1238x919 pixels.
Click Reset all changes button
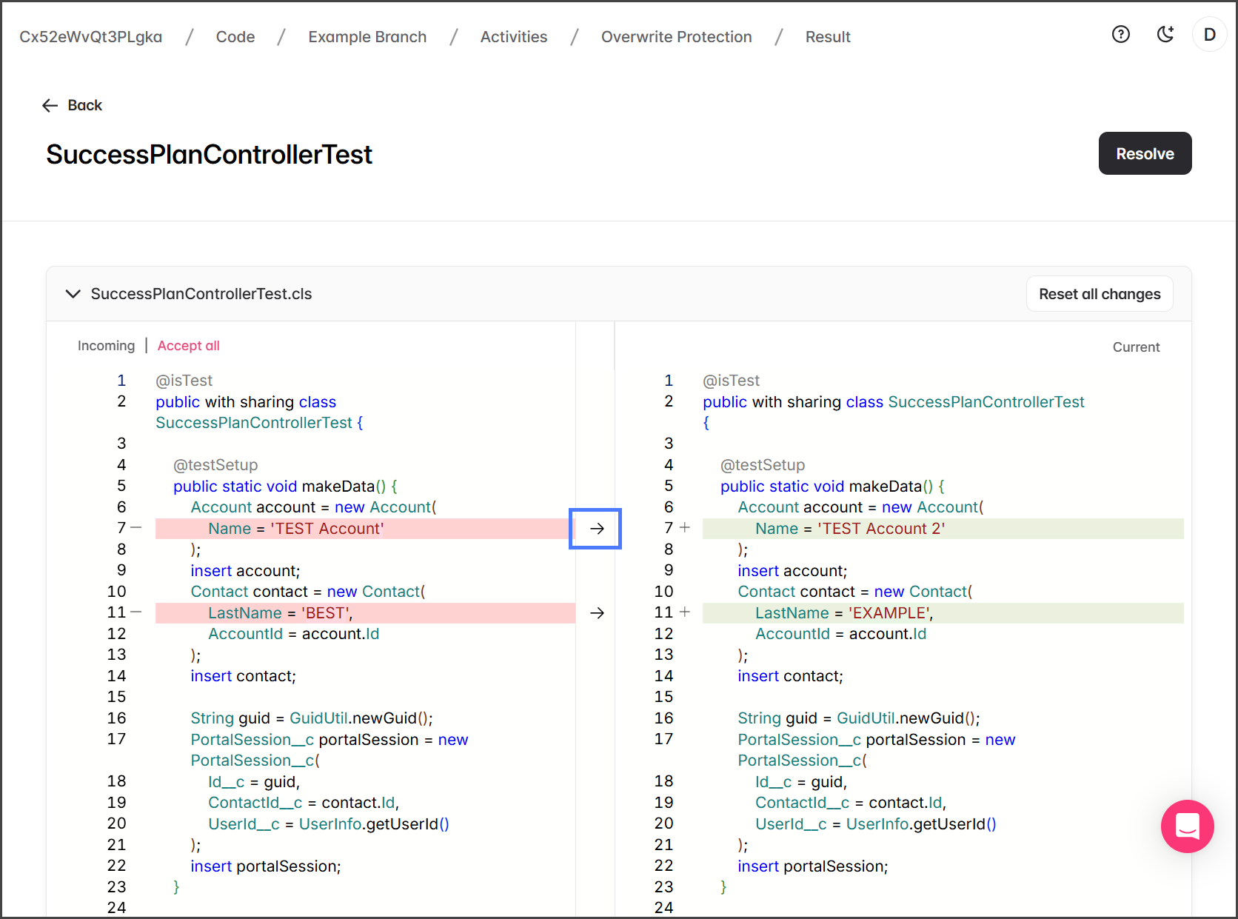point(1099,294)
